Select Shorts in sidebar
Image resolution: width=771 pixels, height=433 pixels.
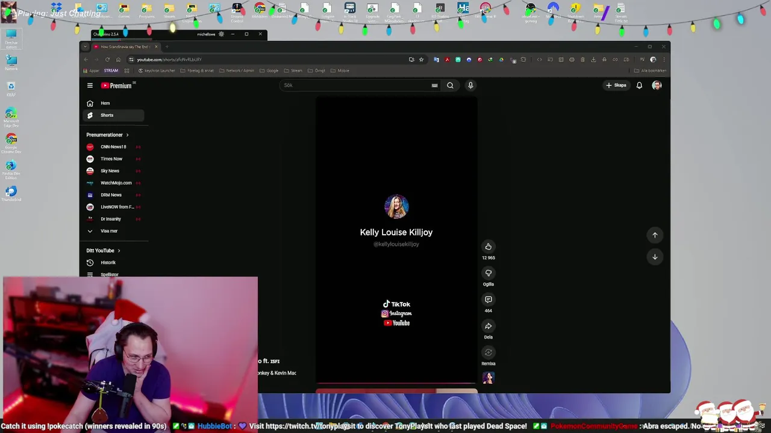coord(113,115)
